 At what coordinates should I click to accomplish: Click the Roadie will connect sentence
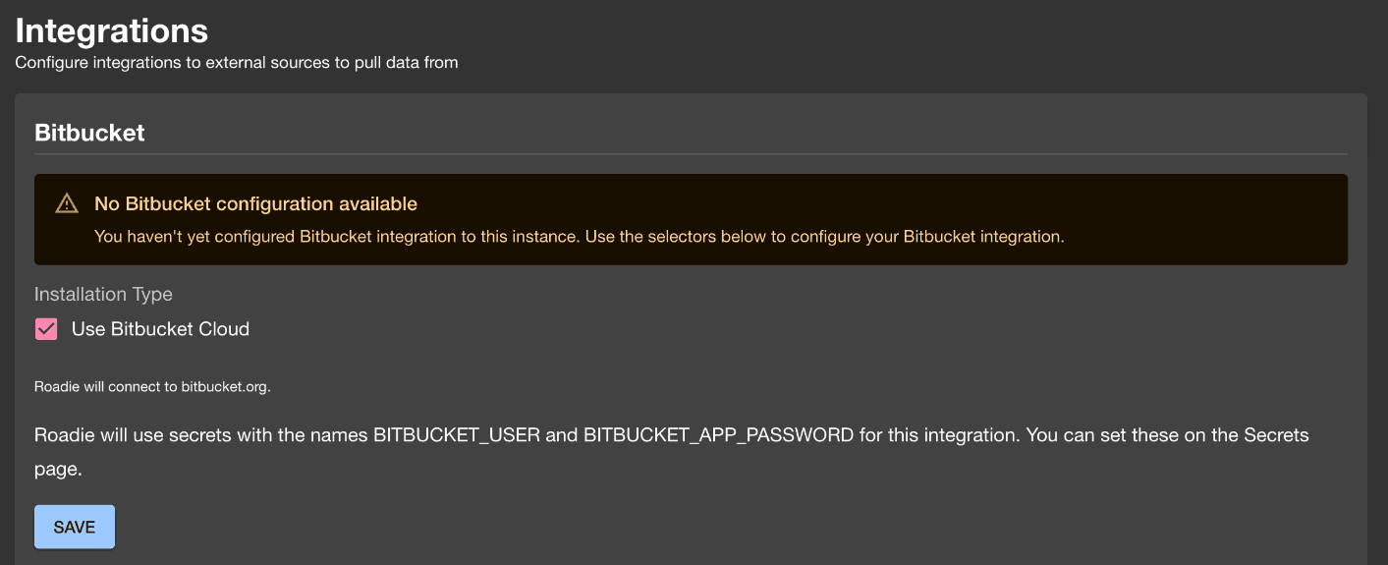(152, 386)
